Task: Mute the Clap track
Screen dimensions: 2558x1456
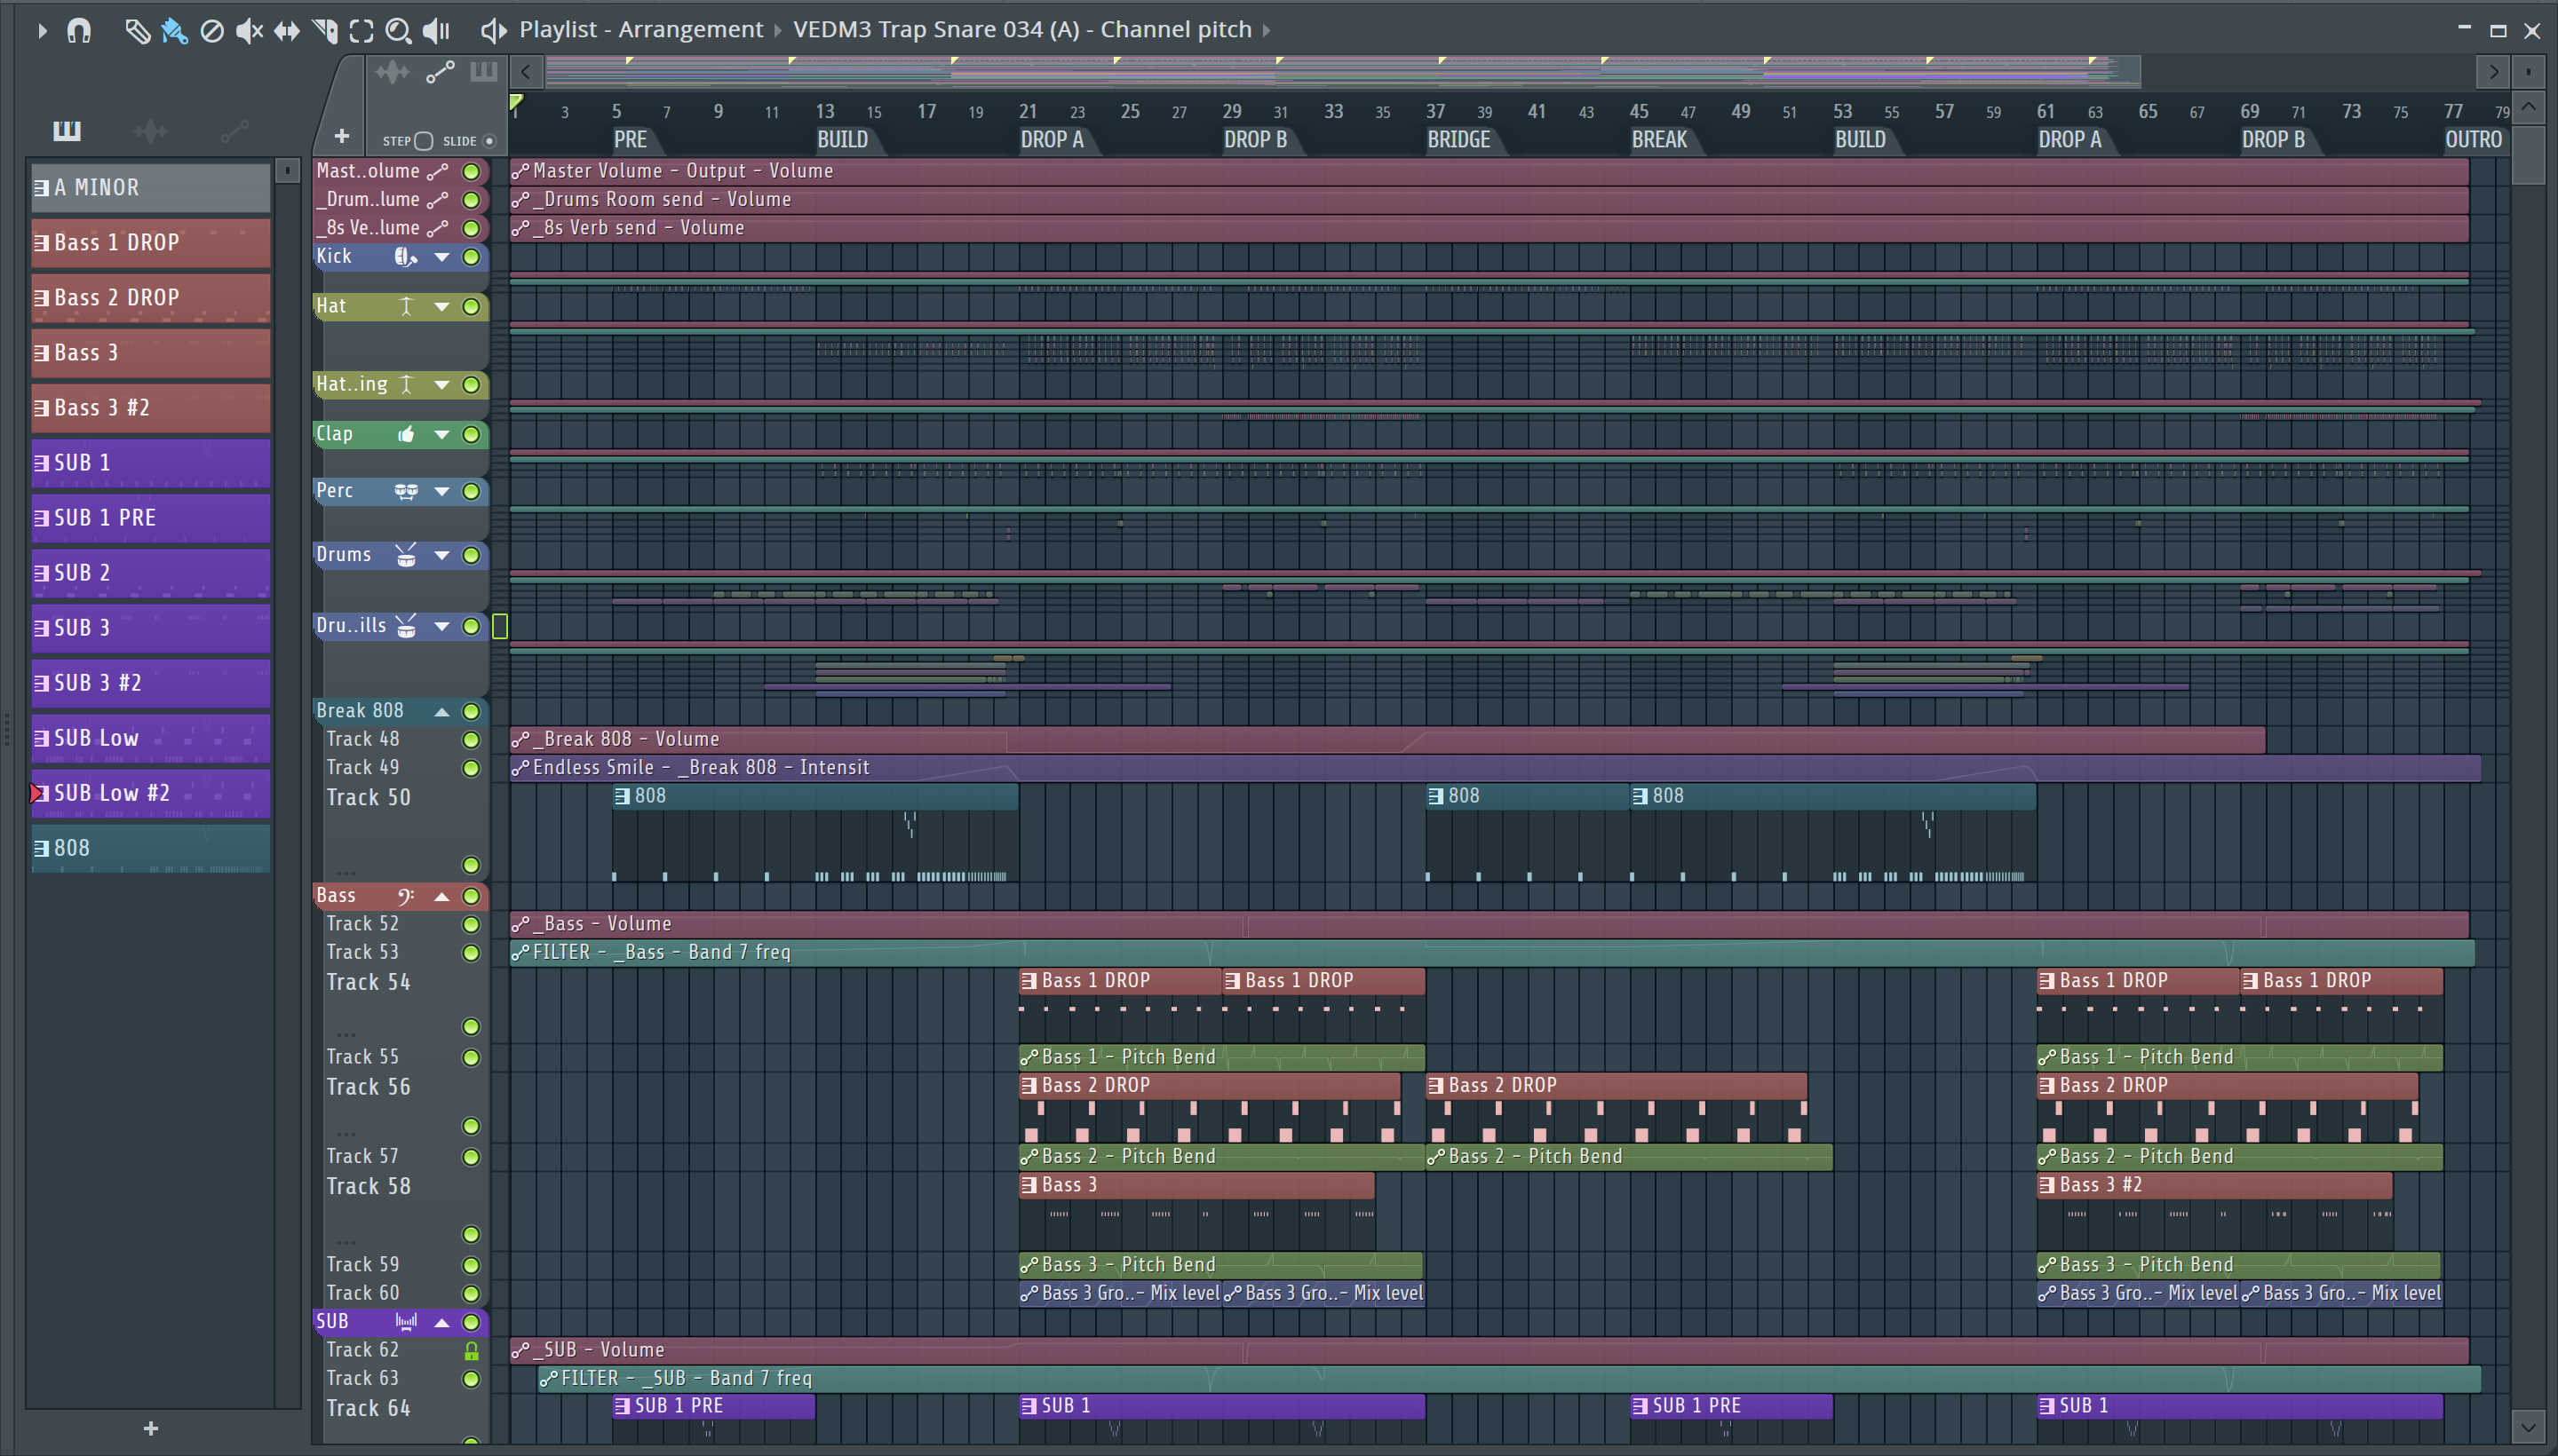Action: click(471, 434)
